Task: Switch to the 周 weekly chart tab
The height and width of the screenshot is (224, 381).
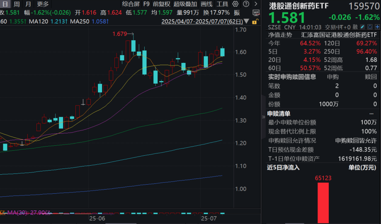Action: [17, 4]
